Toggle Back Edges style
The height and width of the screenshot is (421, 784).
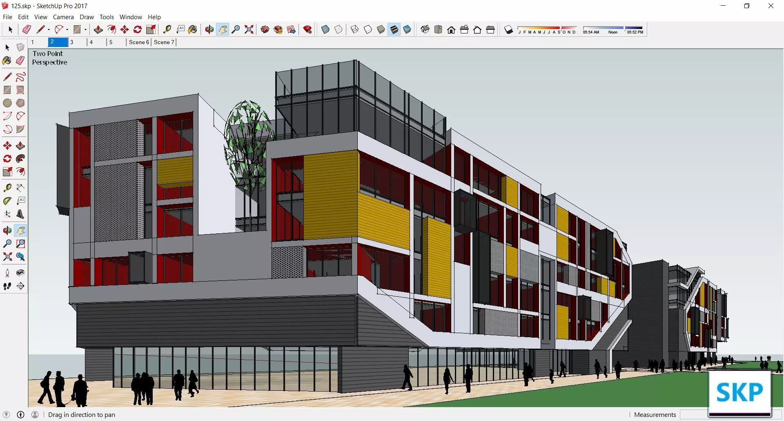[x=339, y=29]
